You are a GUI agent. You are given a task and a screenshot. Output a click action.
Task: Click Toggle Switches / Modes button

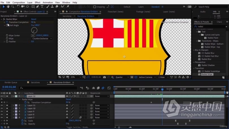pyautogui.click(x=77, y=127)
